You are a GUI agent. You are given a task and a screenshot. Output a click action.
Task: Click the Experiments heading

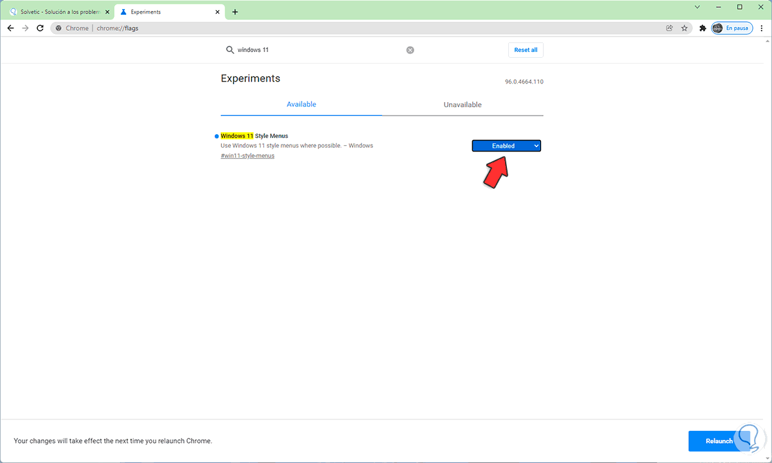pyautogui.click(x=250, y=78)
